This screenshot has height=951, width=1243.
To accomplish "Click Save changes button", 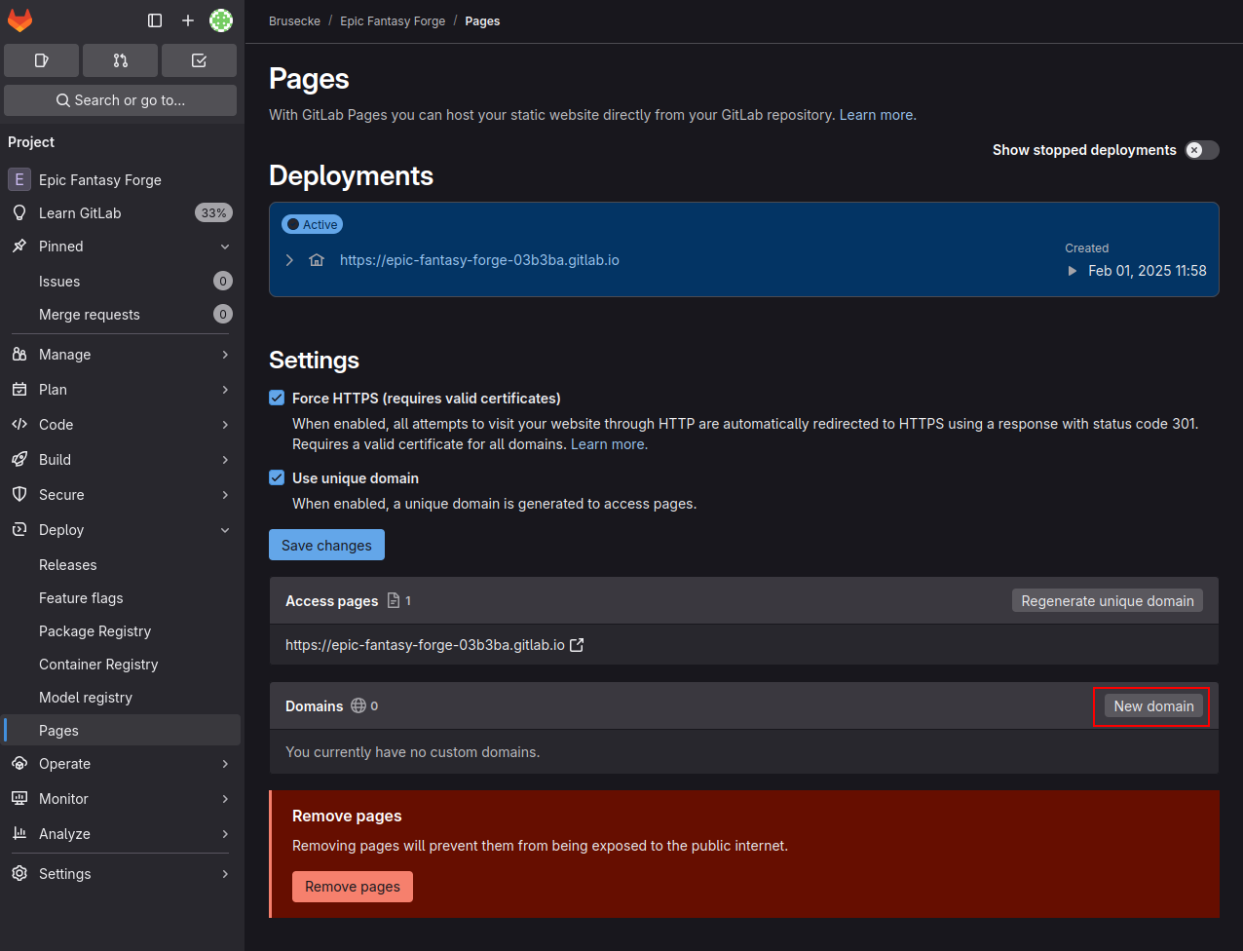I will [x=326, y=546].
